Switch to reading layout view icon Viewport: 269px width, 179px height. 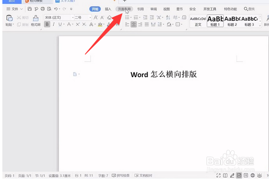[225, 175]
